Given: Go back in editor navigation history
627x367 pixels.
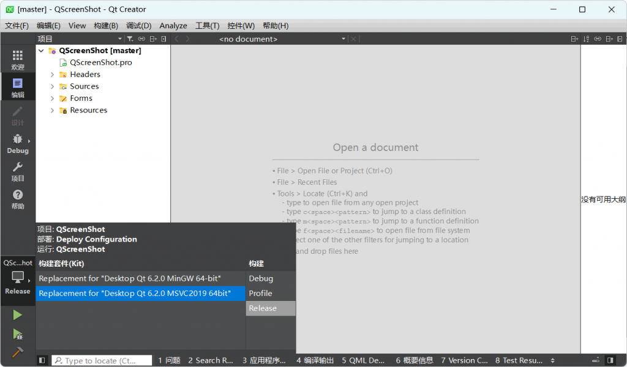Looking at the screenshot, I should (x=177, y=39).
